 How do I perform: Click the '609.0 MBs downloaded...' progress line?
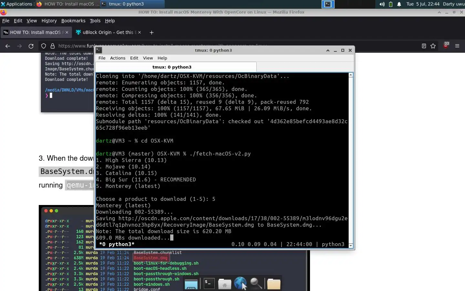coord(133,238)
